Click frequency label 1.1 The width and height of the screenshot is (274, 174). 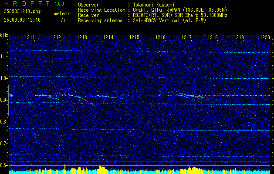point(3,57)
